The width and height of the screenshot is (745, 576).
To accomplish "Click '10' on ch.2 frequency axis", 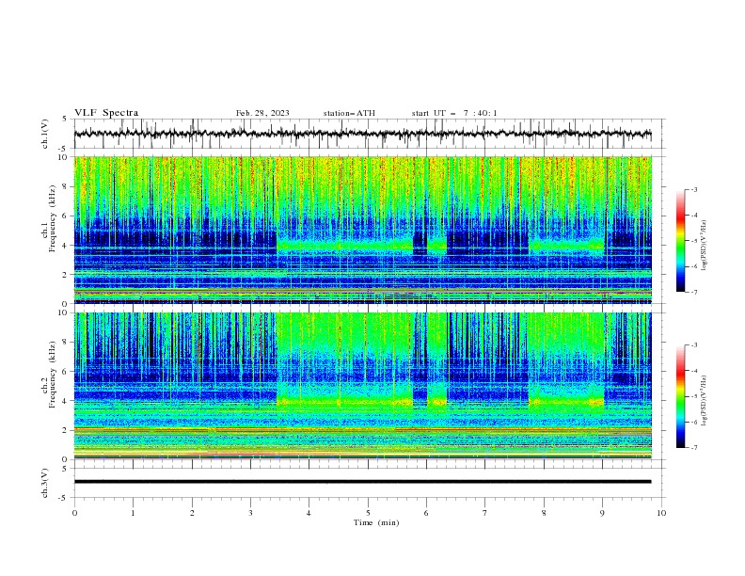I will coord(63,312).
